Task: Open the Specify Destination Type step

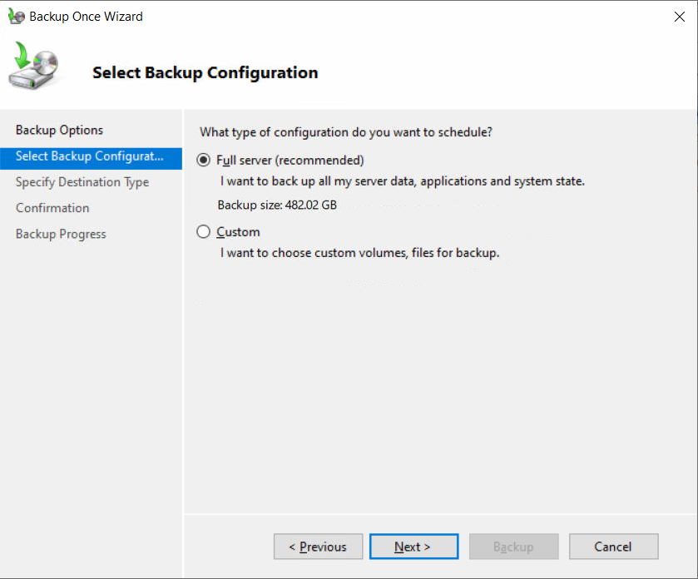Action: click(x=83, y=182)
